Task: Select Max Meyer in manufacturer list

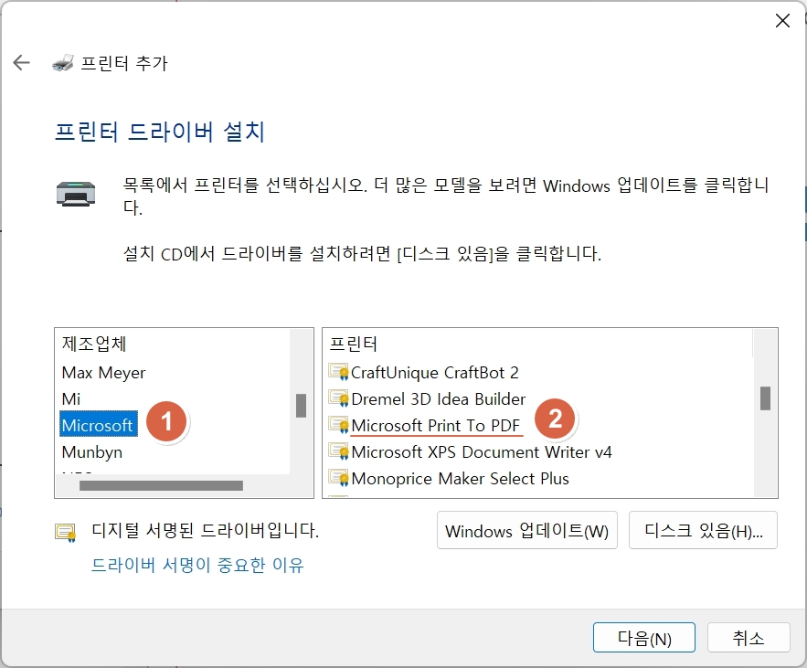Action: pos(103,372)
